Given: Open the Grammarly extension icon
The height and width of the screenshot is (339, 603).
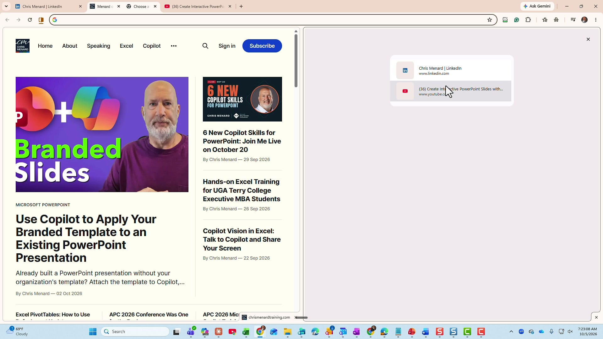Looking at the screenshot, I should (x=517, y=20).
